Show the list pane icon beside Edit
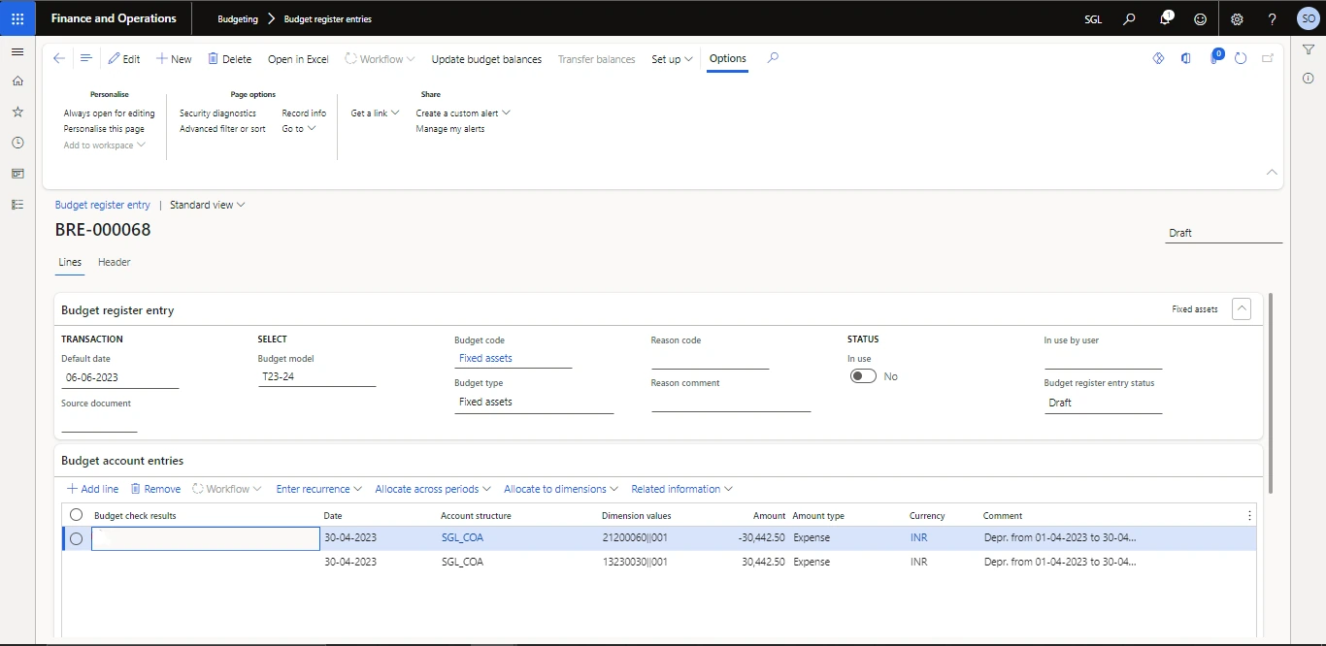The height and width of the screenshot is (646, 1326). click(86, 59)
